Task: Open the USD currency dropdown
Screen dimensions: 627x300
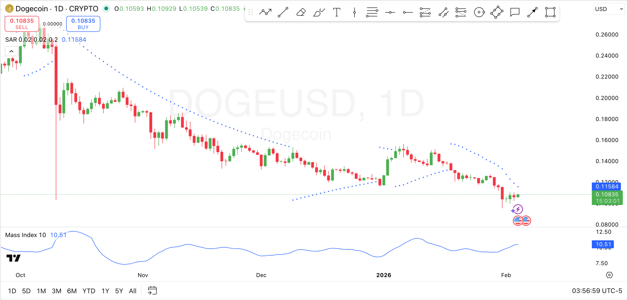Action: [609, 9]
